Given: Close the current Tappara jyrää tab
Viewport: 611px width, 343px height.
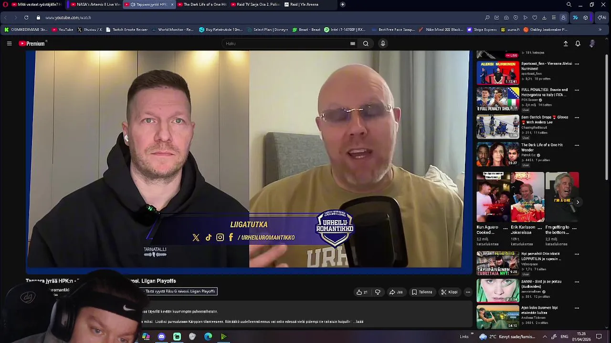Looking at the screenshot, I should click(x=172, y=4).
